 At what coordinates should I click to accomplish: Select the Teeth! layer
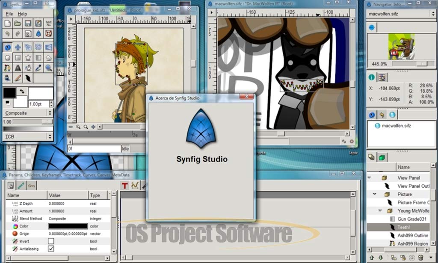coord(403,227)
